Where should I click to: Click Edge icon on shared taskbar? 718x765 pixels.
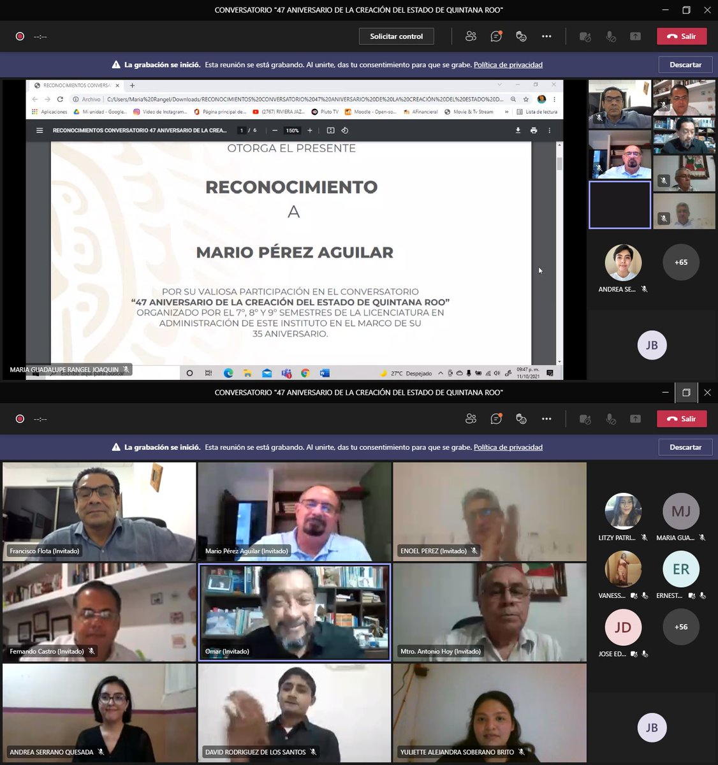tap(228, 373)
